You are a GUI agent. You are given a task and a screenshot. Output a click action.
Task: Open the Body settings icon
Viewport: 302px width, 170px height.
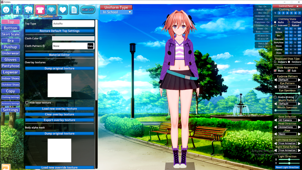tap(17, 10)
